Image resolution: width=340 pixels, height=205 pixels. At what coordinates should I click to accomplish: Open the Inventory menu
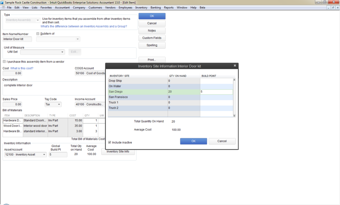[x=141, y=8]
